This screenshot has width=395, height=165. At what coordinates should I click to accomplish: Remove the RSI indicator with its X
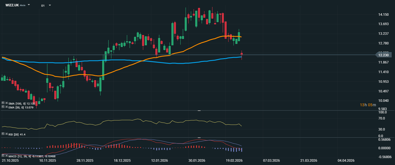click(x=6, y=134)
